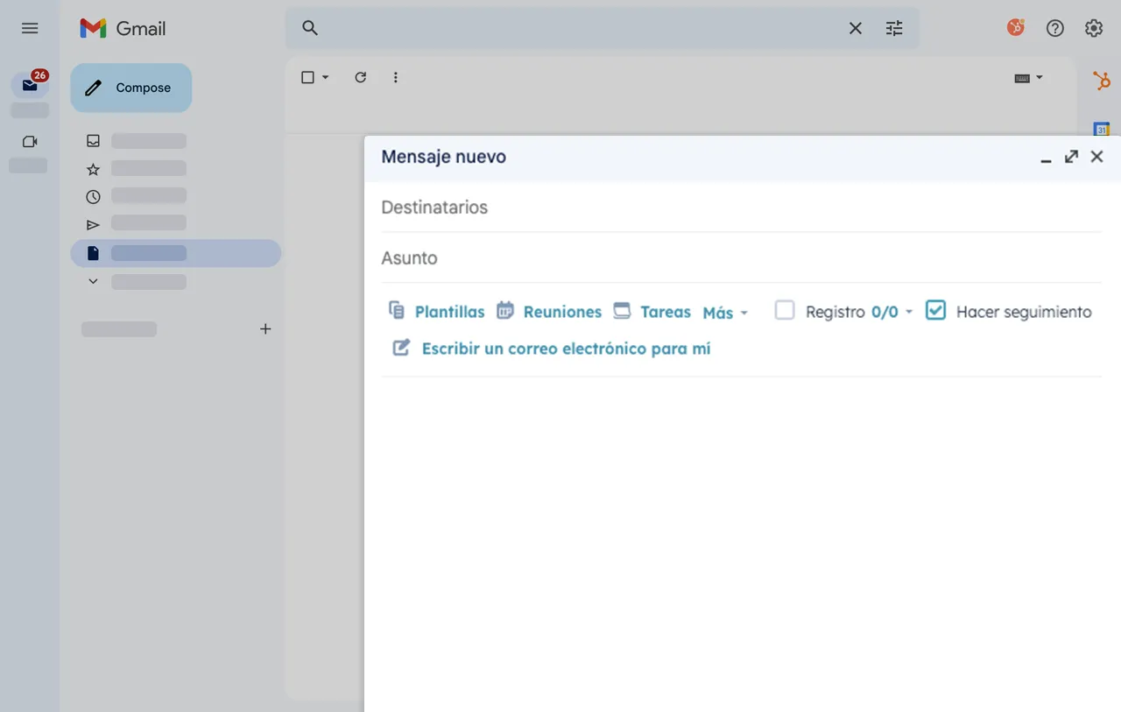Expand the Más dropdown
1121x712 pixels.
(725, 313)
